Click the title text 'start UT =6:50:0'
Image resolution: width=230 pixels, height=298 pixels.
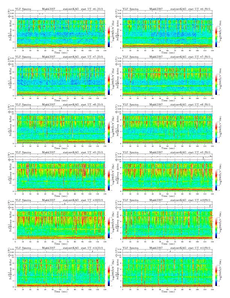[x=199, y=9]
